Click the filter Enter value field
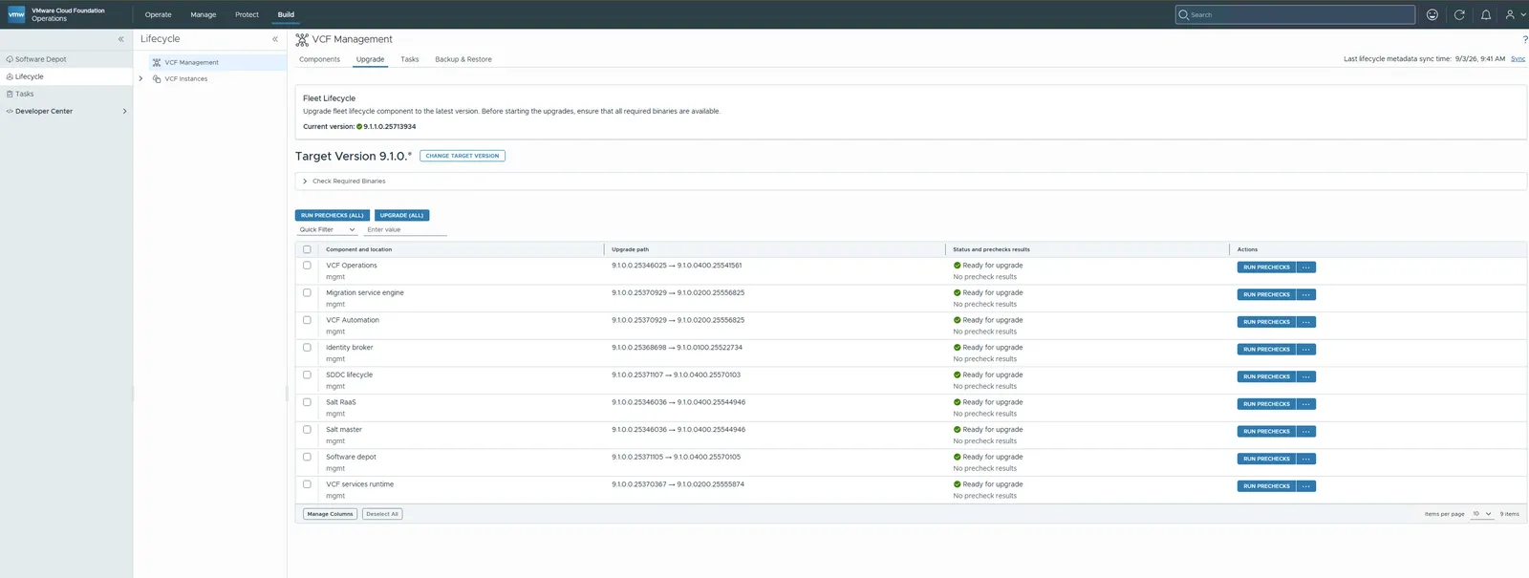1529x578 pixels. pos(405,229)
